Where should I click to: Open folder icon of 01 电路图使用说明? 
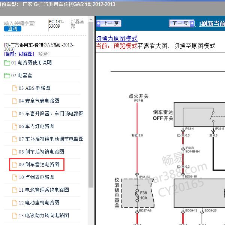coord(7,63)
